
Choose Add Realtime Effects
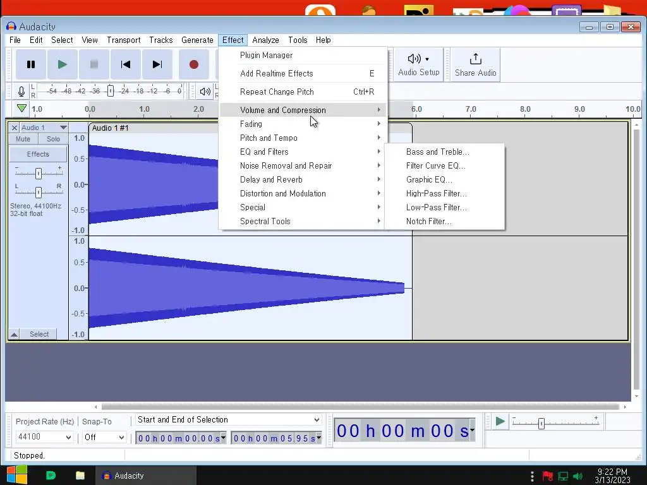click(x=303, y=73)
